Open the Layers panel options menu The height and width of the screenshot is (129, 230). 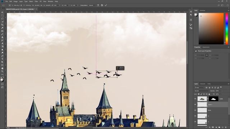(229, 84)
